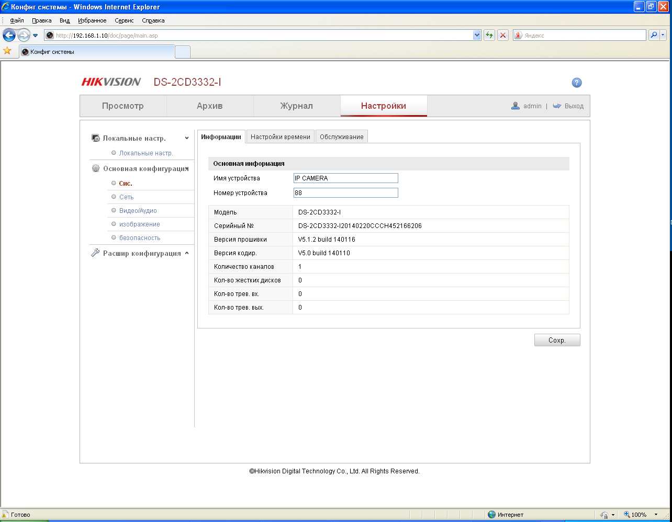Click the Имя устройства input field
This screenshot has height=522, width=672.
click(x=346, y=178)
